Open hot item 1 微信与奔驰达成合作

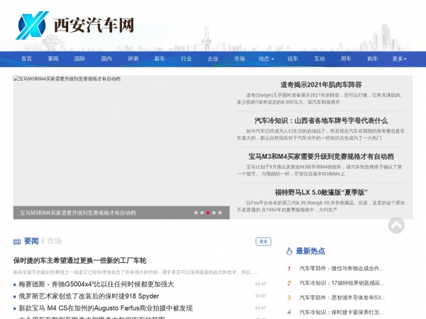click(x=342, y=269)
